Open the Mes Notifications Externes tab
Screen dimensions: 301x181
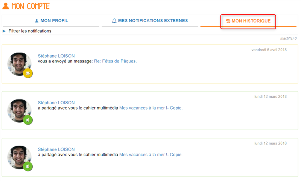[150, 21]
